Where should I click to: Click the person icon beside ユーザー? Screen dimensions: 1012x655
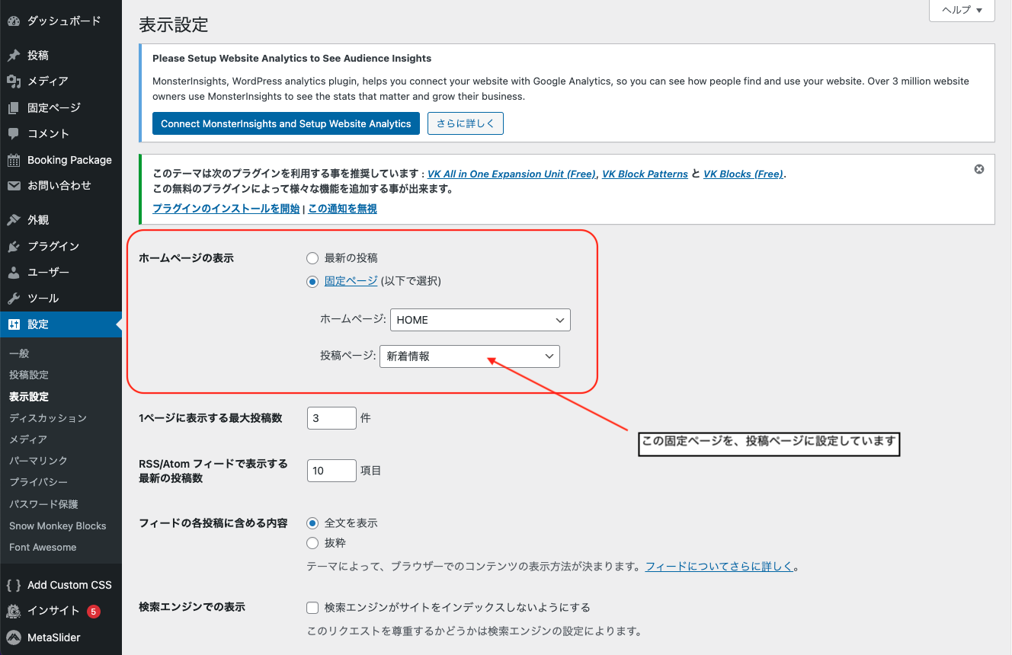click(x=14, y=273)
